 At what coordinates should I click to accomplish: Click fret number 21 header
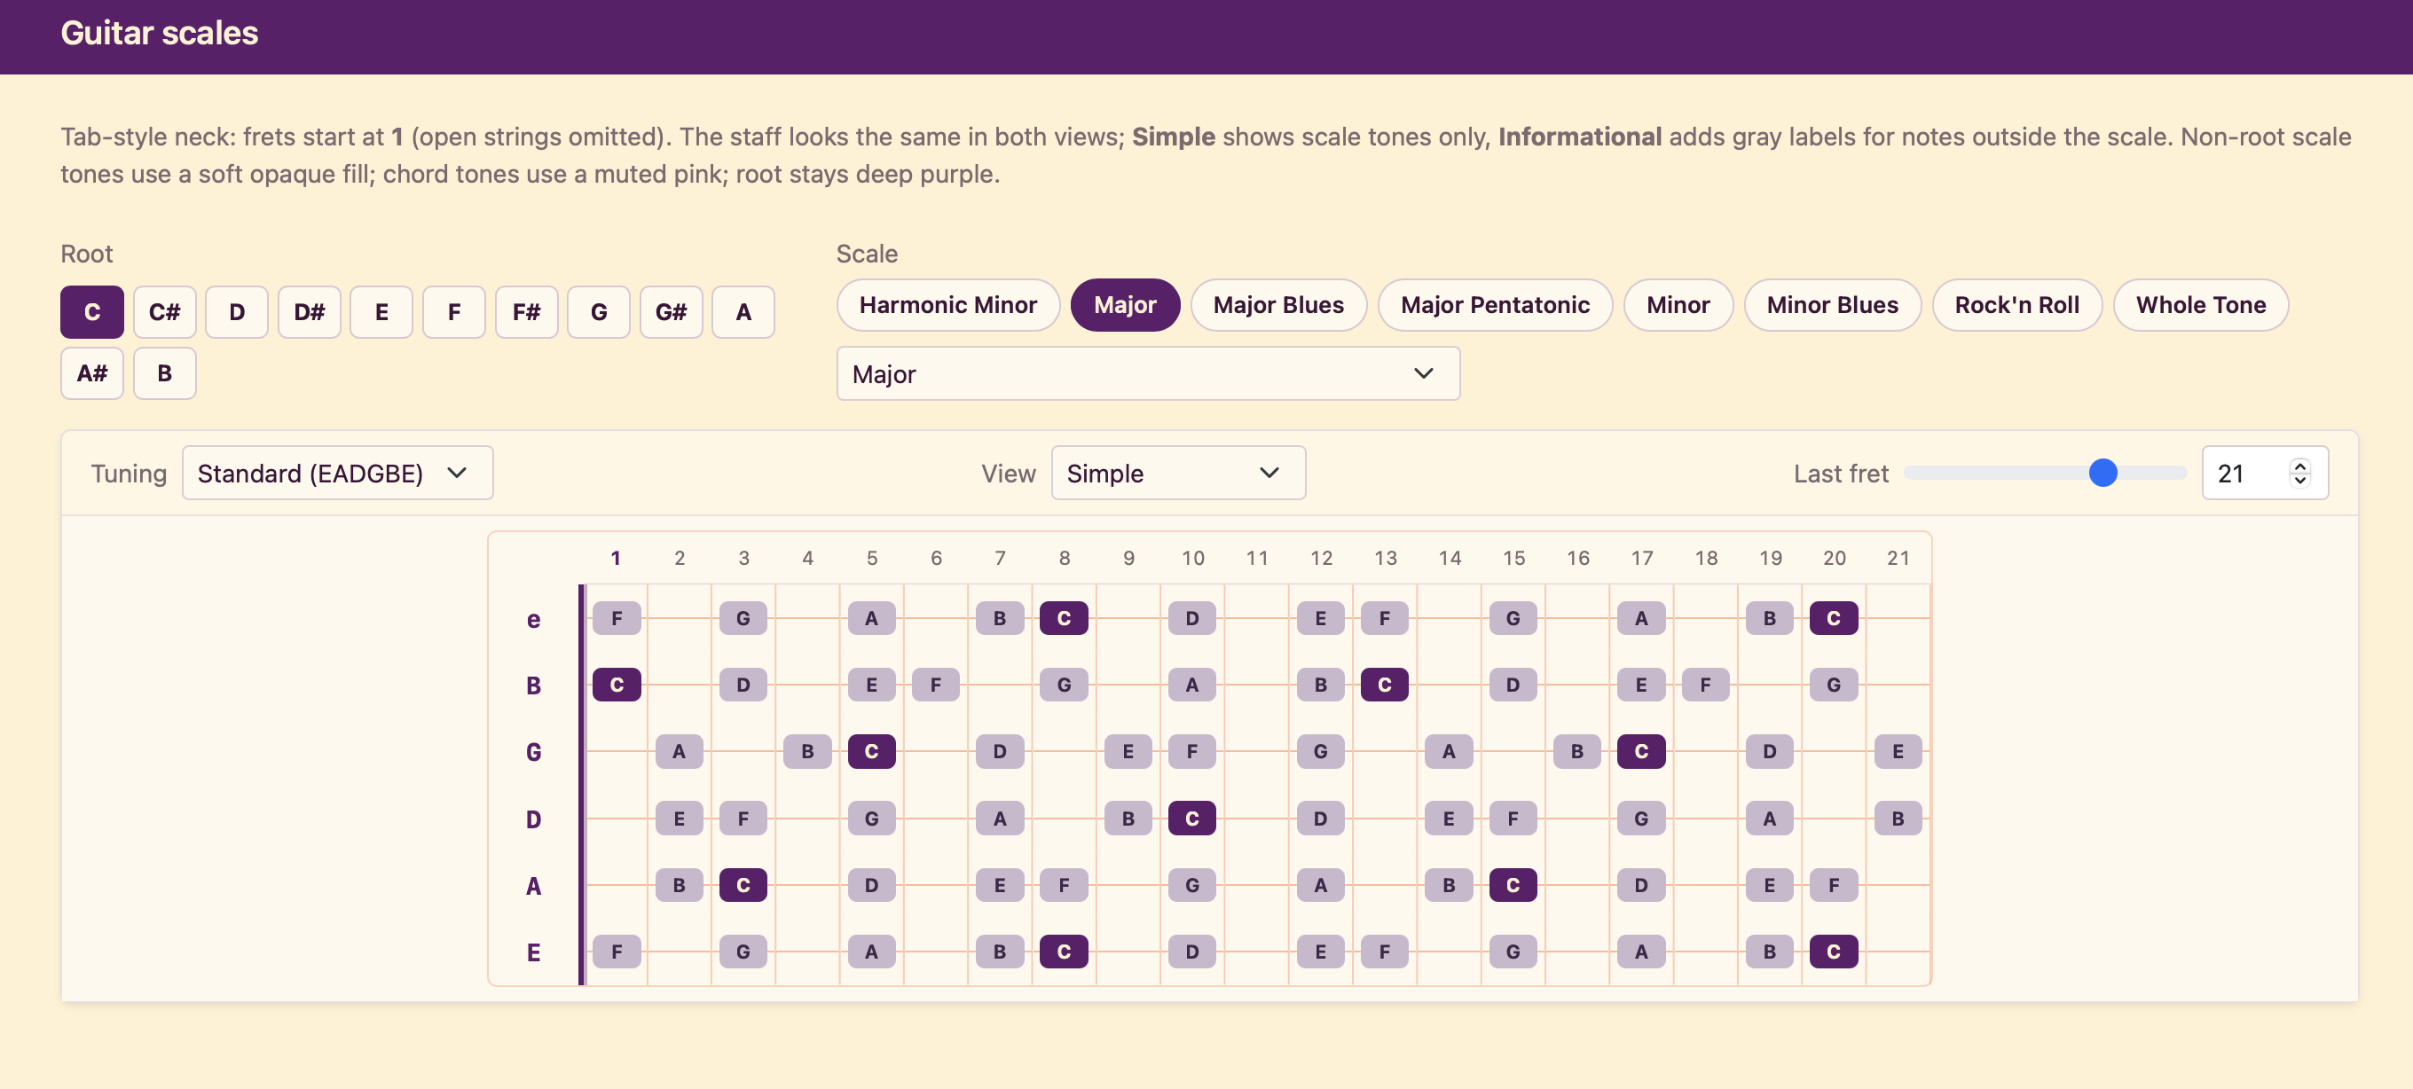click(x=1898, y=558)
